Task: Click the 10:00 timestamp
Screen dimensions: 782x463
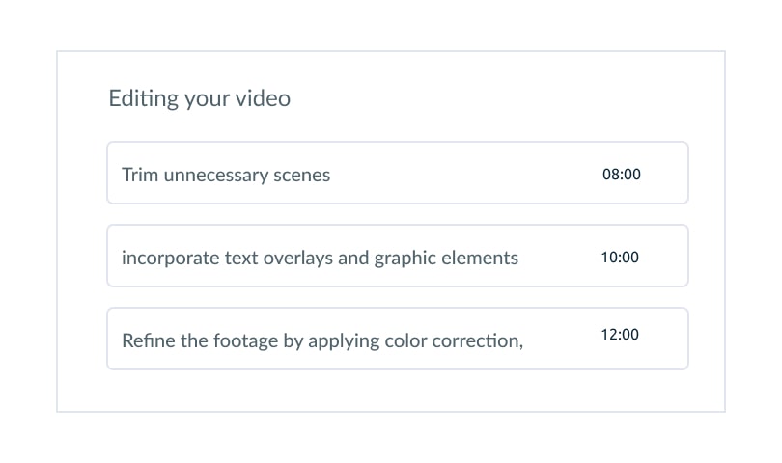Action: coord(620,258)
